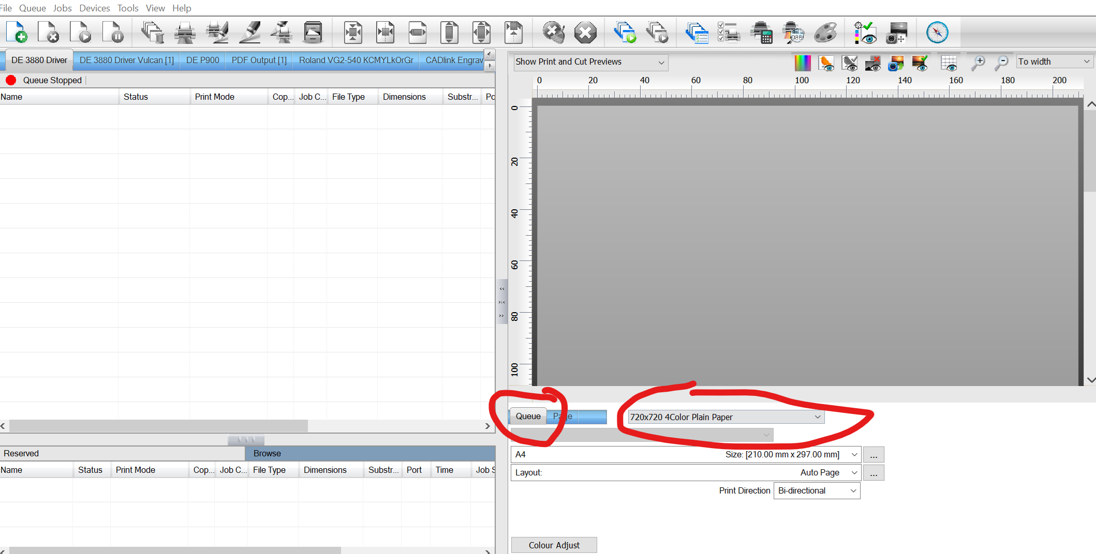Select the Queue tab below the preview
This screenshot has width=1096, height=554.
528,416
